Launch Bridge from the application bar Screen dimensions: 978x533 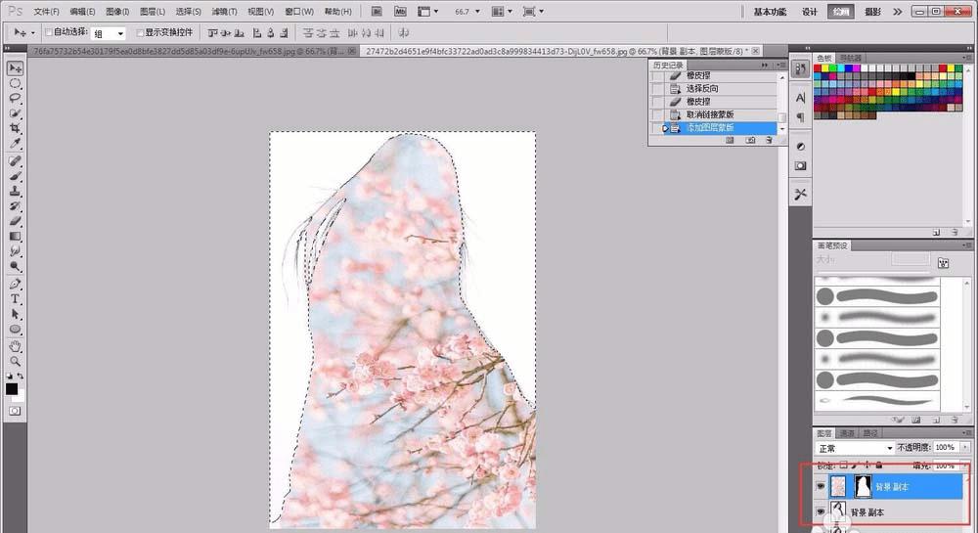click(378, 12)
